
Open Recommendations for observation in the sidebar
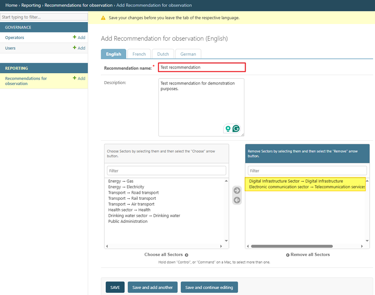[x=26, y=81]
